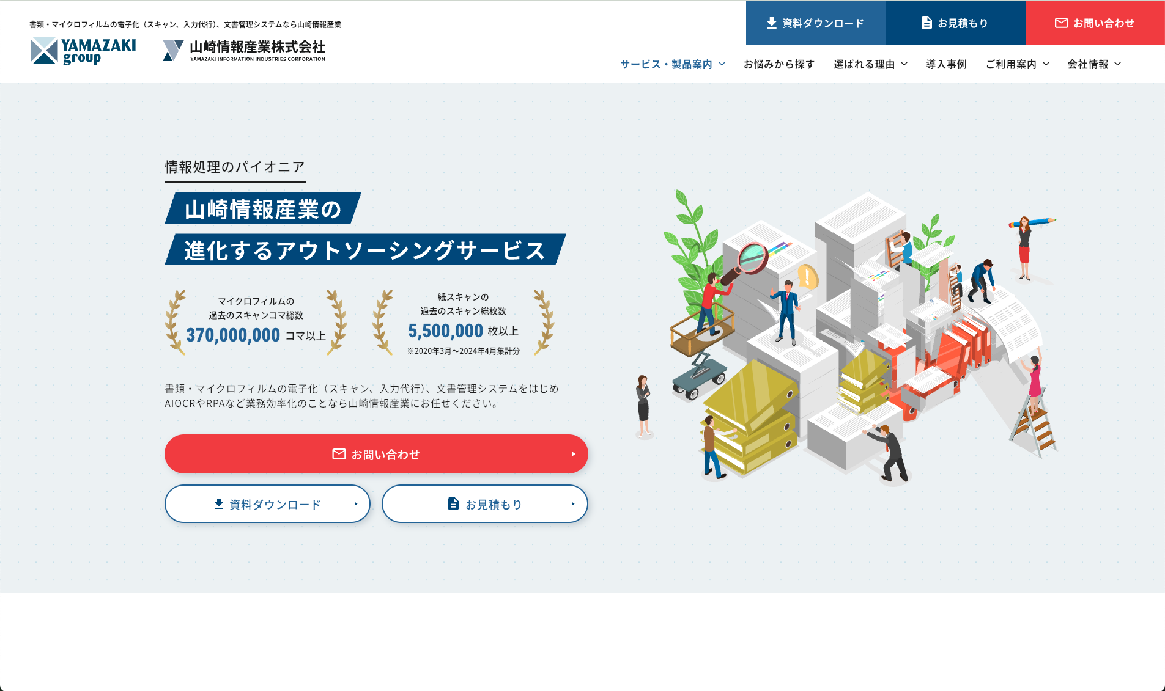Expand the 会社情報 chevron

pyautogui.click(x=1118, y=64)
